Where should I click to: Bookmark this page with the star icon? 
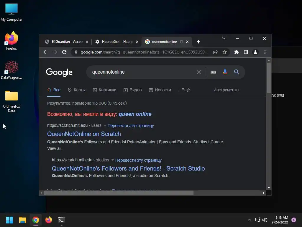click(224, 52)
